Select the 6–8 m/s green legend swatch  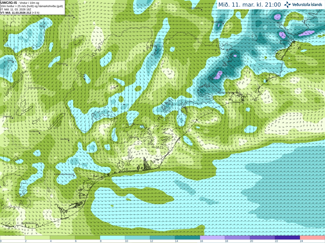[87, 238]
